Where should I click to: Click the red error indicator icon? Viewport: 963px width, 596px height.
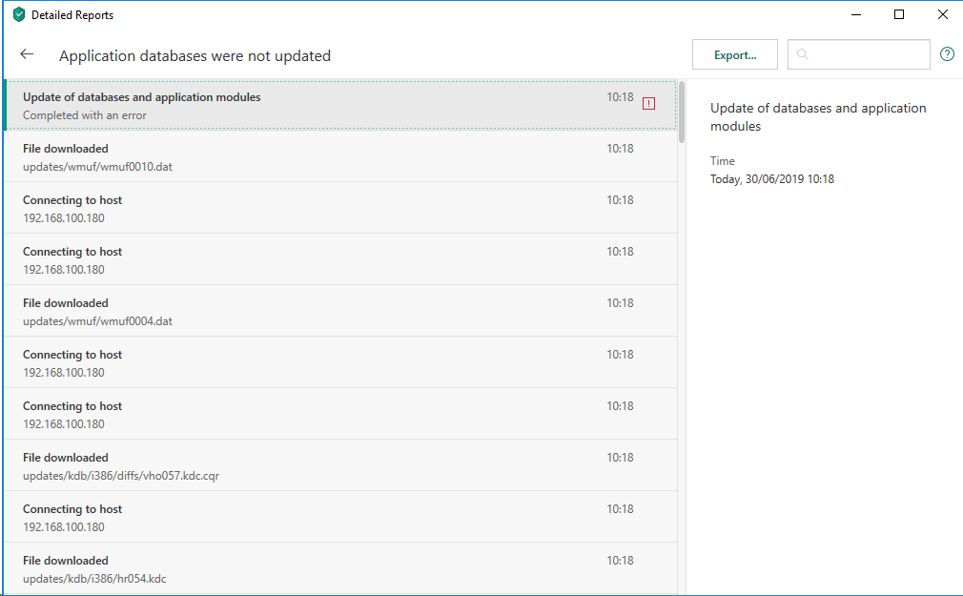click(x=649, y=103)
